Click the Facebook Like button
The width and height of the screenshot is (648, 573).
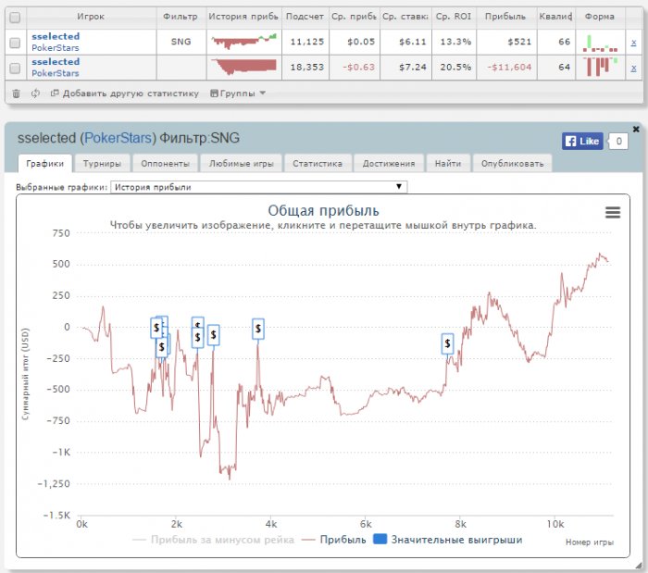point(582,142)
